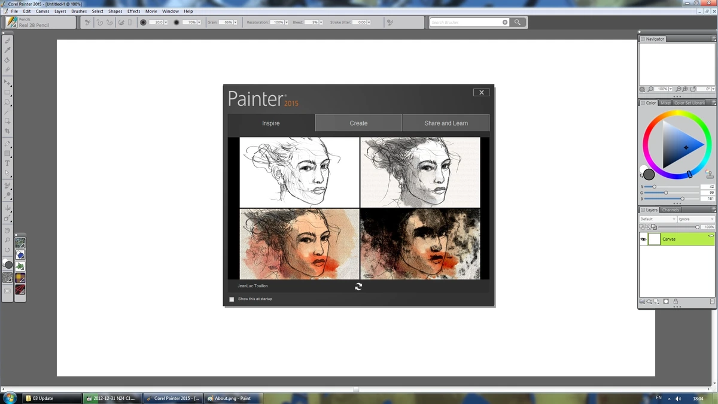Switch to the Inspire tab

(x=271, y=123)
